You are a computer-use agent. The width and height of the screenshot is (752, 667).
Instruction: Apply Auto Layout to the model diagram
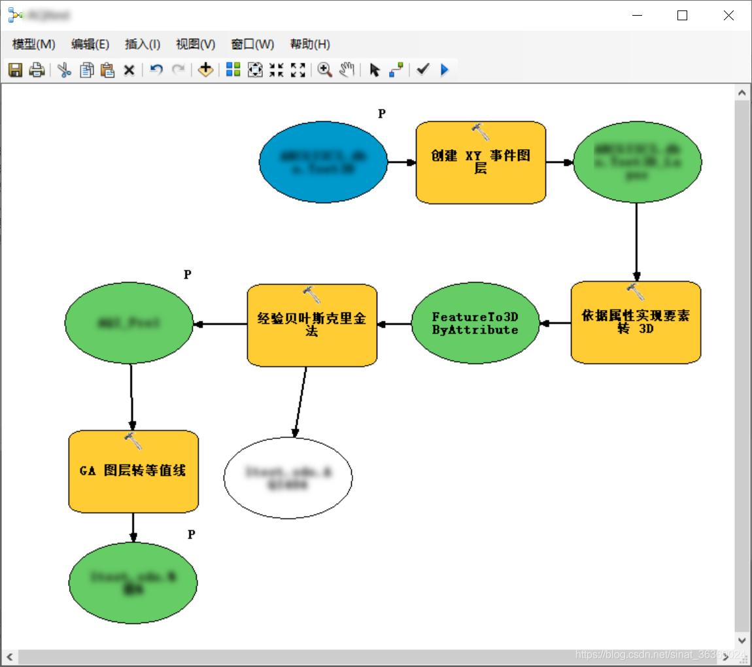[232, 69]
